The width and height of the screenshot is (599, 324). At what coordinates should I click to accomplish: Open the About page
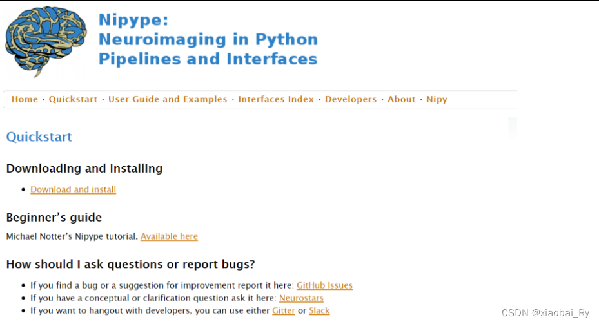[x=401, y=99]
